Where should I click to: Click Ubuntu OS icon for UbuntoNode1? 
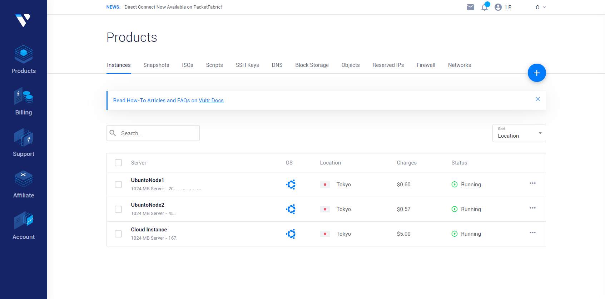(x=291, y=185)
